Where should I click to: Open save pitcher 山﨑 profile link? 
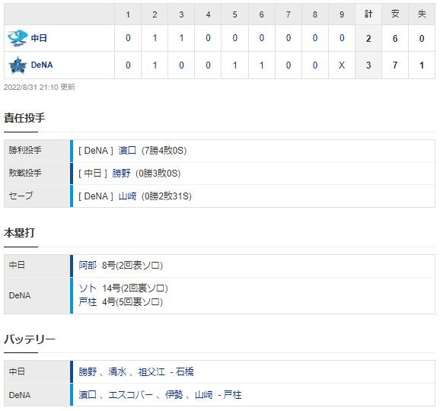tap(127, 196)
